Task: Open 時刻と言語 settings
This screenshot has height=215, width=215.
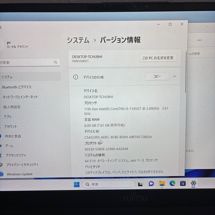Action: click(x=13, y=136)
